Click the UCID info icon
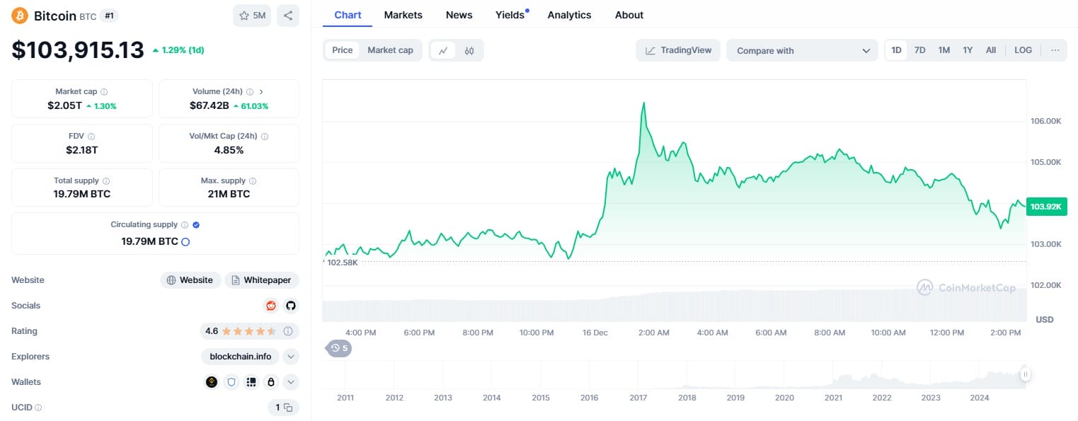 tap(38, 408)
